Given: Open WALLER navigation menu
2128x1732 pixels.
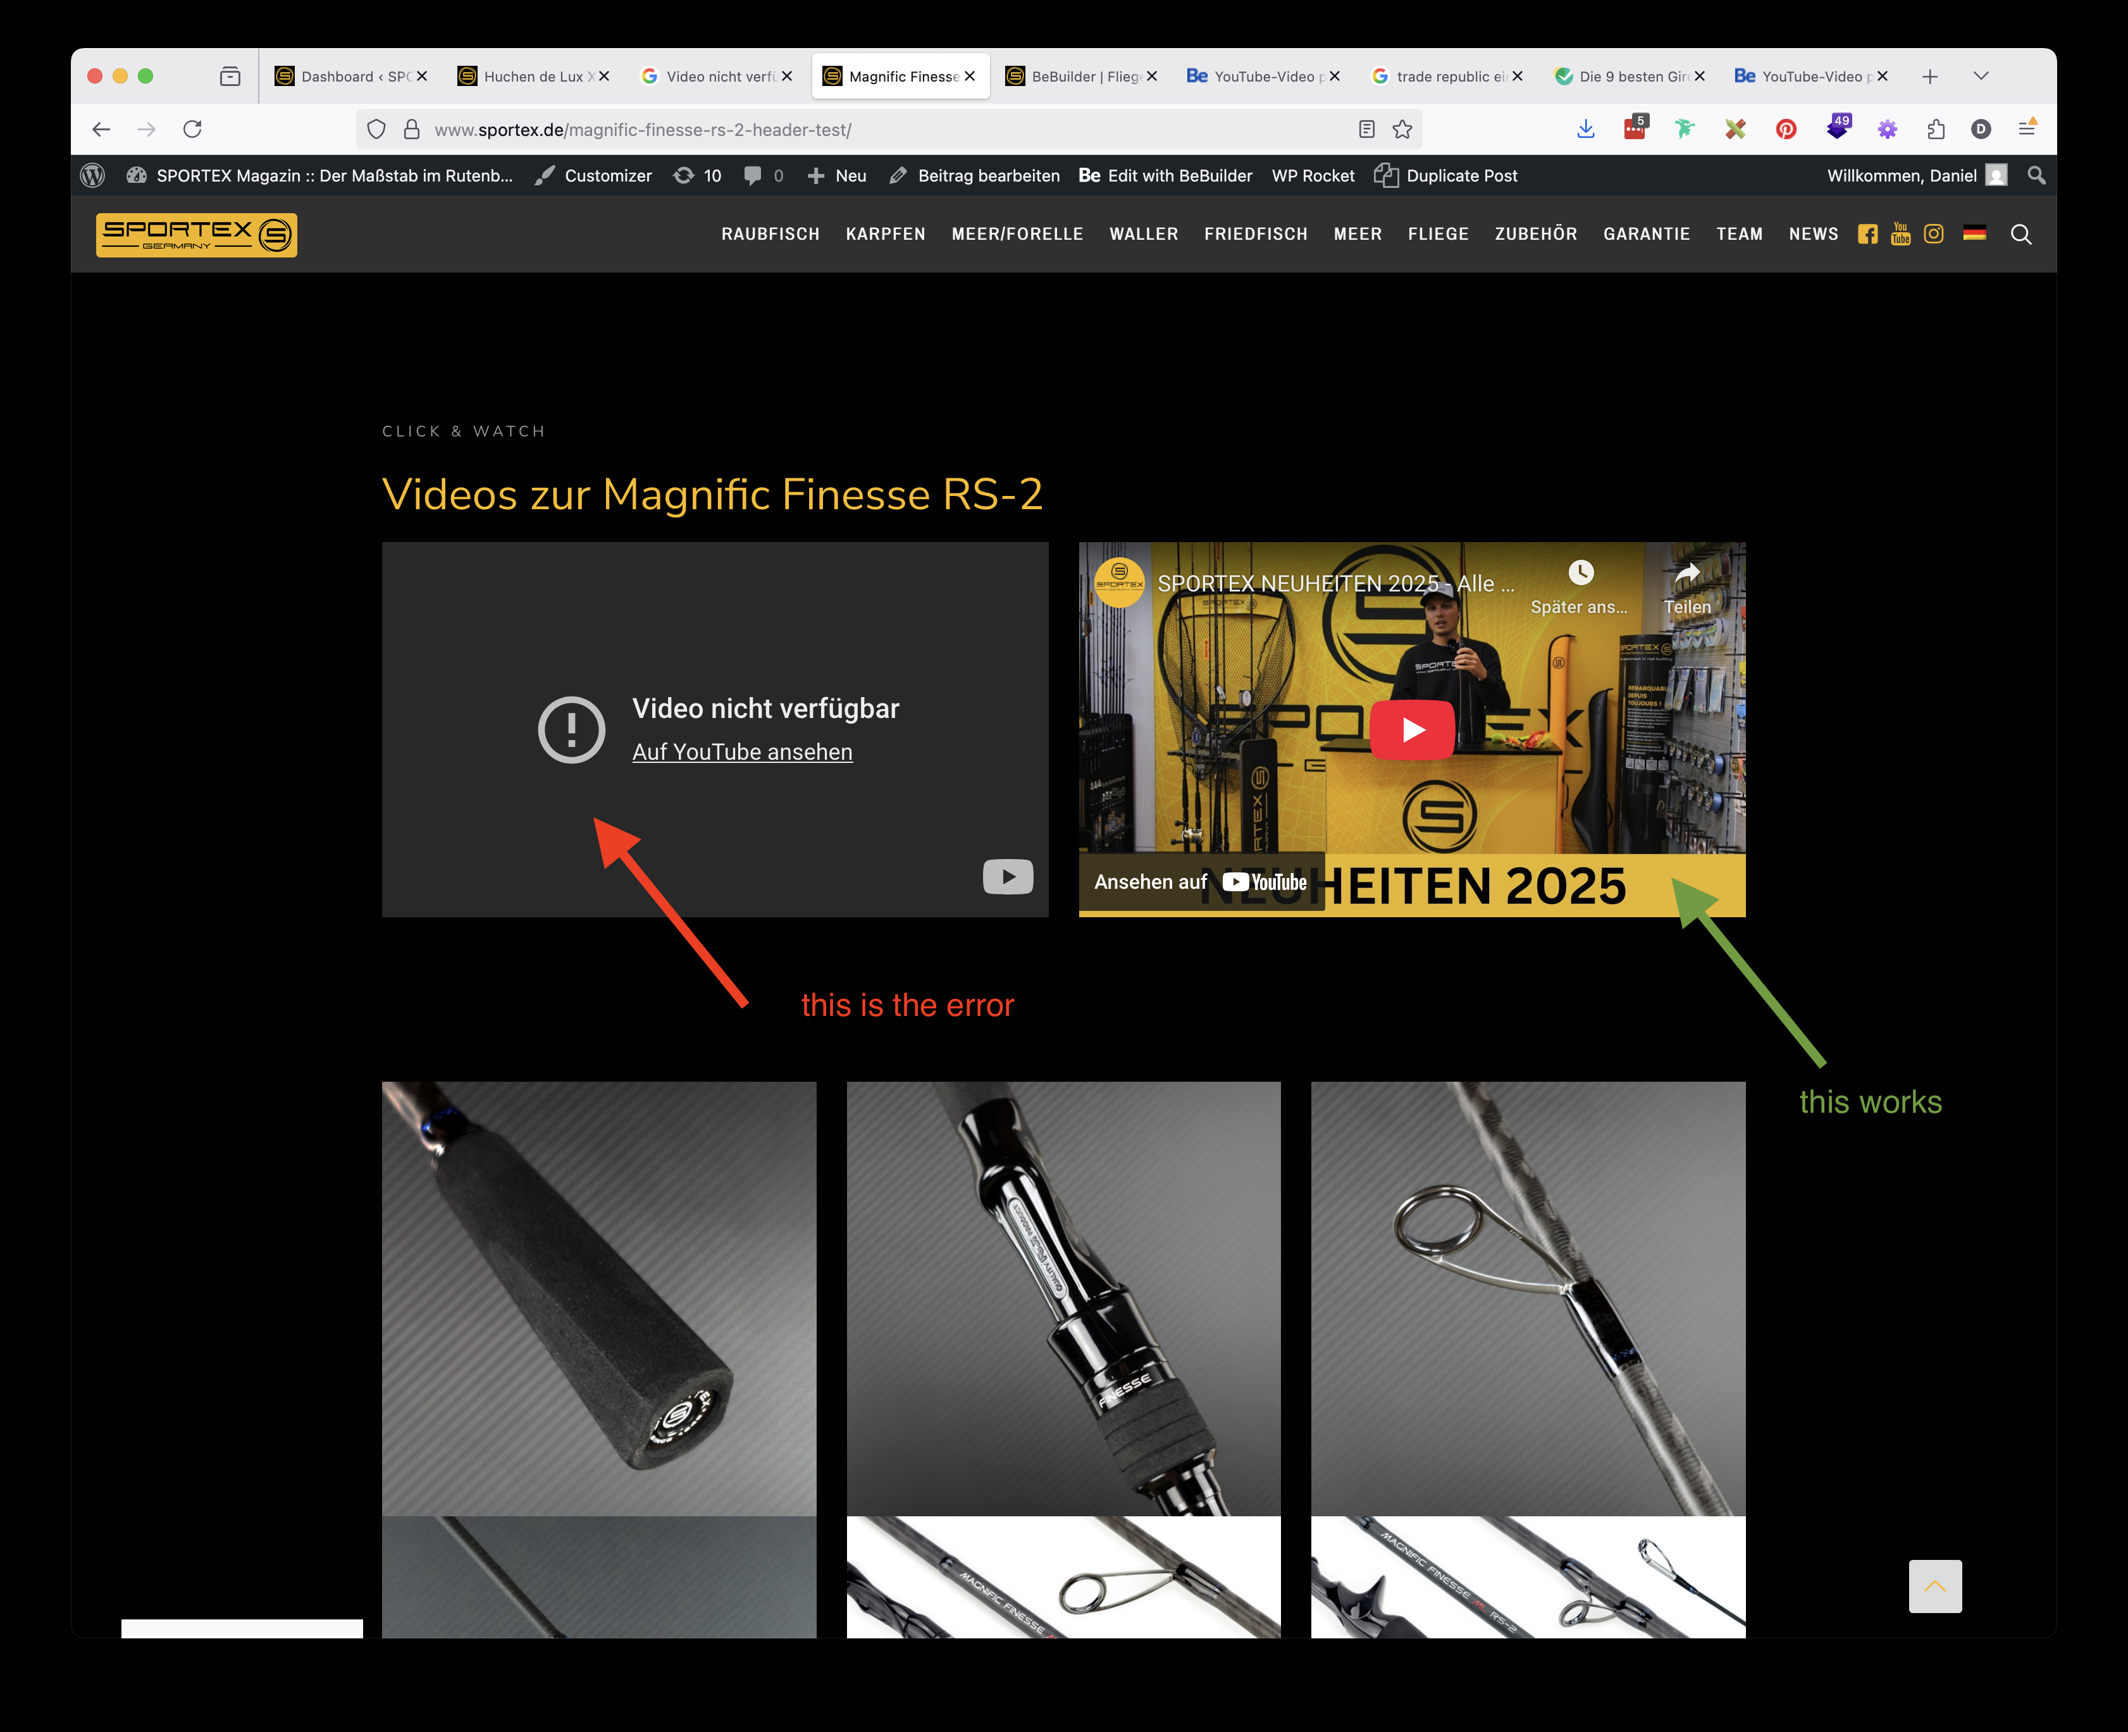Looking at the screenshot, I should [x=1144, y=235].
